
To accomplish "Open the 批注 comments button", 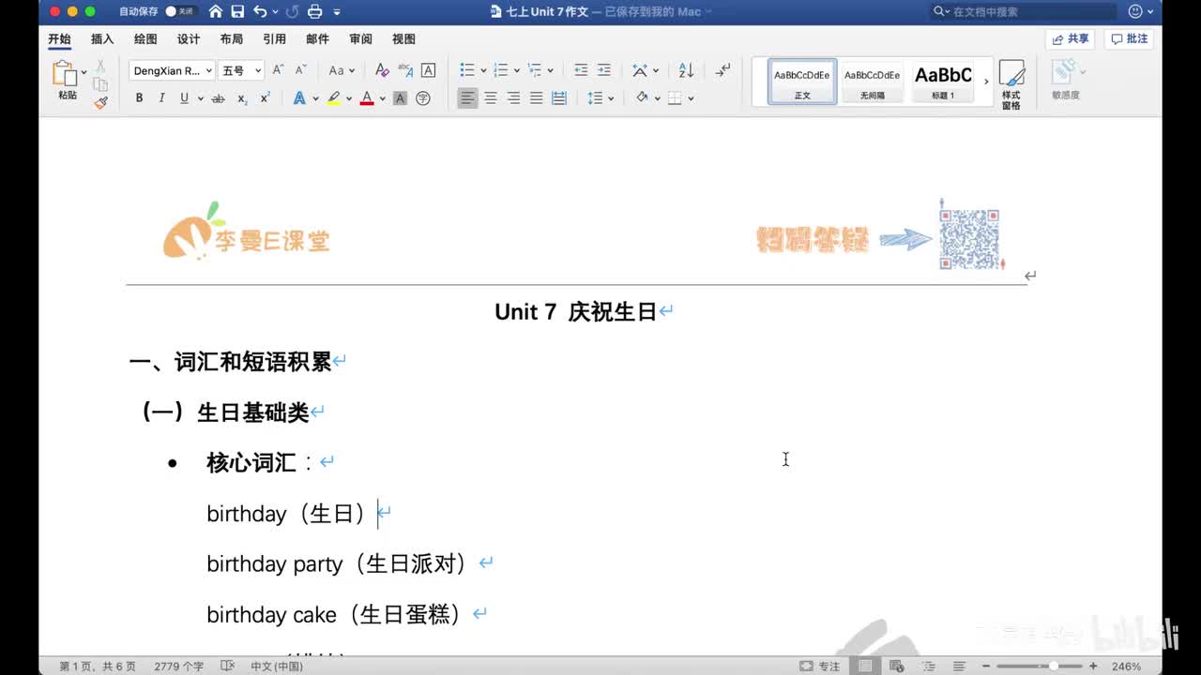I will tap(1129, 39).
